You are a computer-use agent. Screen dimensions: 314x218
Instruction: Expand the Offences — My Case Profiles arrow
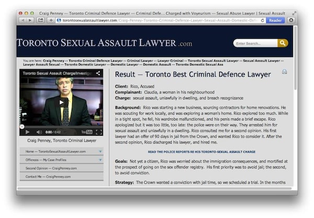point(100,160)
